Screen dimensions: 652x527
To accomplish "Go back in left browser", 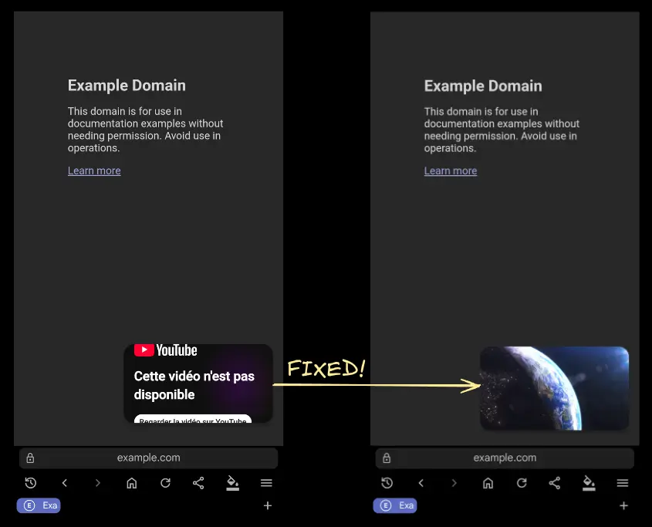I will point(65,483).
